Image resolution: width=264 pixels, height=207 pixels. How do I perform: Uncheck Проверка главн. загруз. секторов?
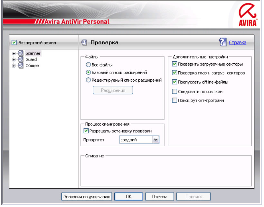tap(174, 73)
